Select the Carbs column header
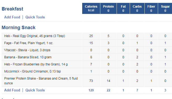 [137, 8]
